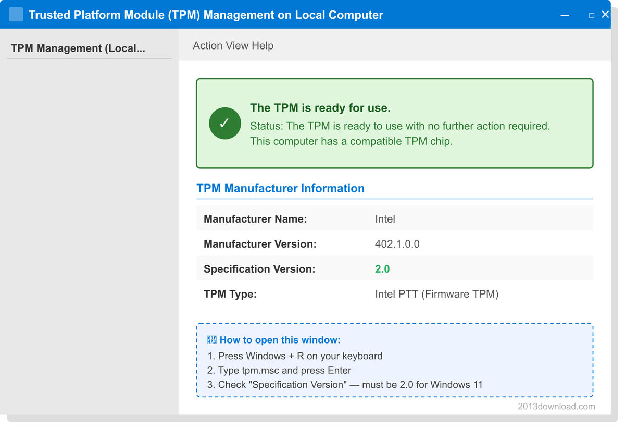625x429 pixels.
Task: Click the icon beside "How to open this window"
Action: pyautogui.click(x=212, y=340)
